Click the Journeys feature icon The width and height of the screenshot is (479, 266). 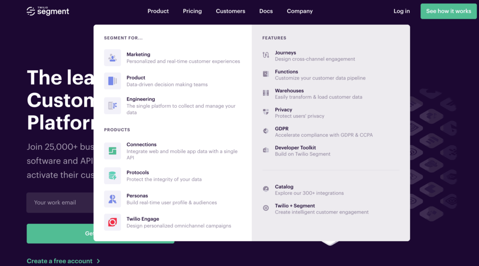[x=266, y=55]
